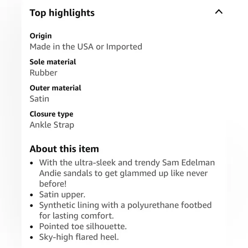Click the 'for lasting comfort.' line
This screenshot has height=248, width=248.
pyautogui.click(x=77, y=216)
